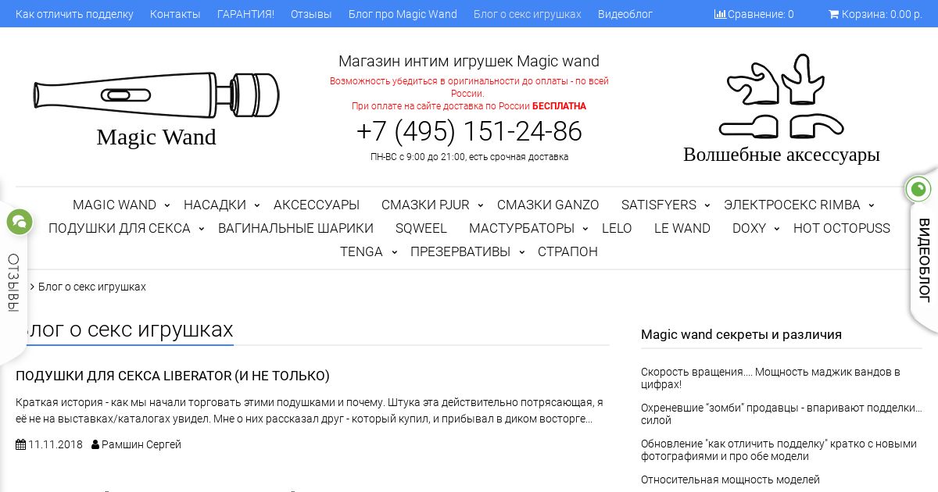Open the SQWEEL menu item
Screen dimensions: 938x492
click(421, 228)
